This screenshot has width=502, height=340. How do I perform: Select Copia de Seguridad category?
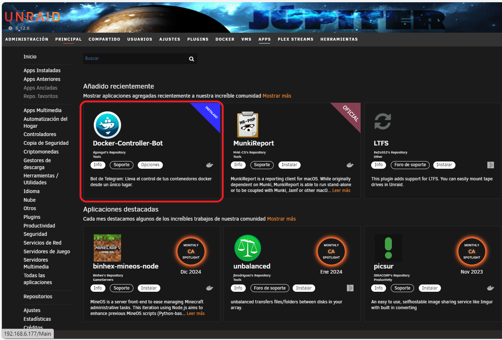46,143
